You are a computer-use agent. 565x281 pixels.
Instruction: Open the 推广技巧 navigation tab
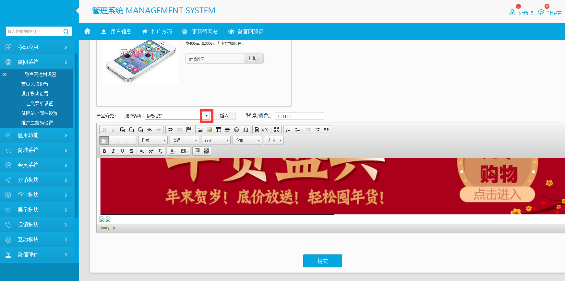157,31
